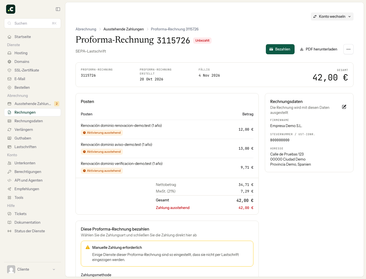Click the Aktivierung ausstehend badge for verificacion-demo.test
Viewport: 366px width, 279px height.
click(102, 171)
